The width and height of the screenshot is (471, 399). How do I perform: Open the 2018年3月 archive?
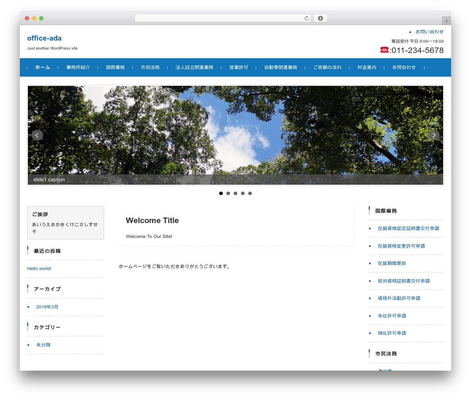click(x=47, y=307)
